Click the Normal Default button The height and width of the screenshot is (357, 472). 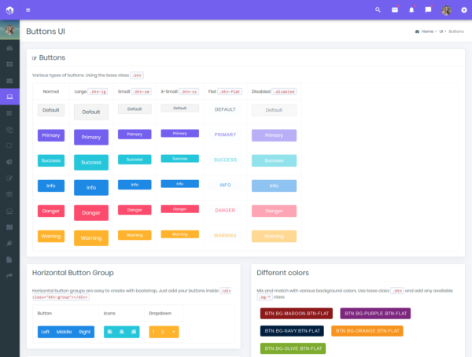(x=51, y=110)
